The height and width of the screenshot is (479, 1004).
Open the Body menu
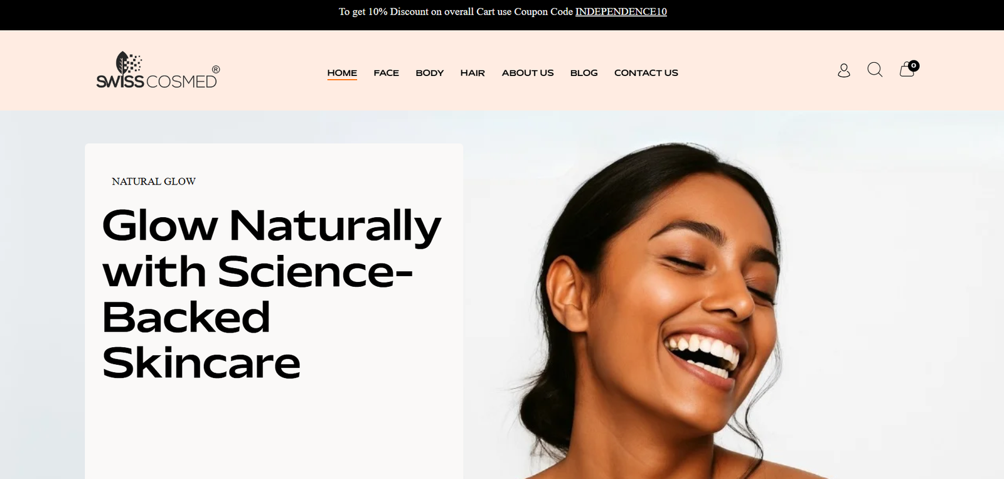[x=430, y=73]
